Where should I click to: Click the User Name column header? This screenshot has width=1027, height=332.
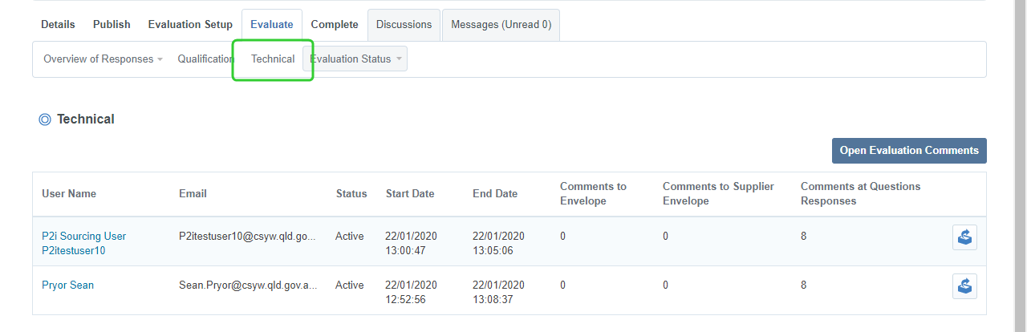point(69,193)
